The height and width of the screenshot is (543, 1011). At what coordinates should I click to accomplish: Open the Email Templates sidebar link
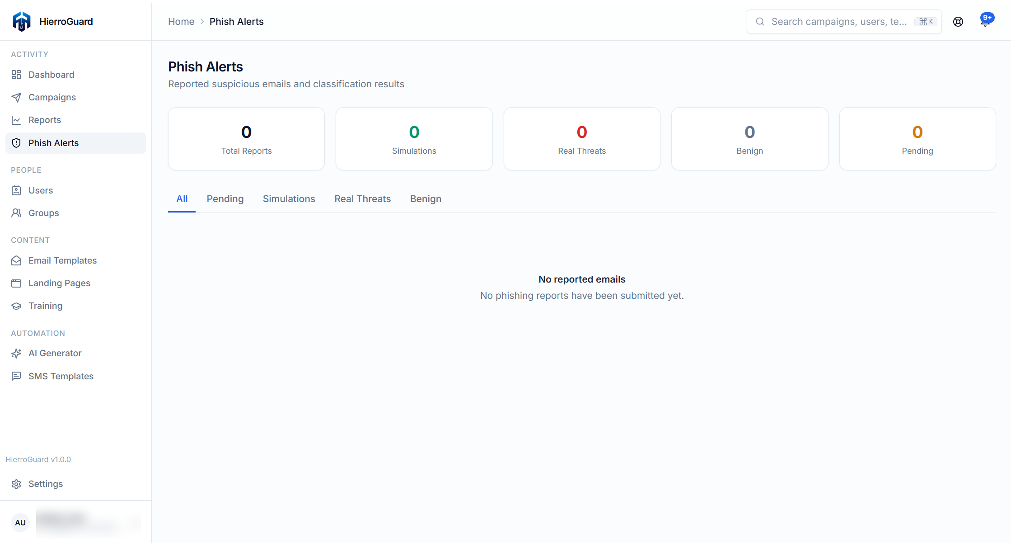[75, 260]
